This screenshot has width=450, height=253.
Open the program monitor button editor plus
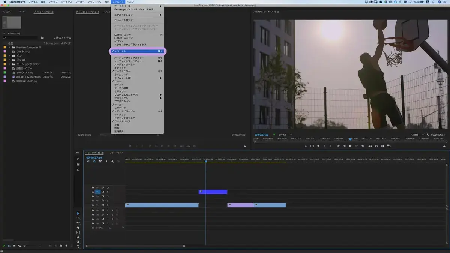coord(444,146)
